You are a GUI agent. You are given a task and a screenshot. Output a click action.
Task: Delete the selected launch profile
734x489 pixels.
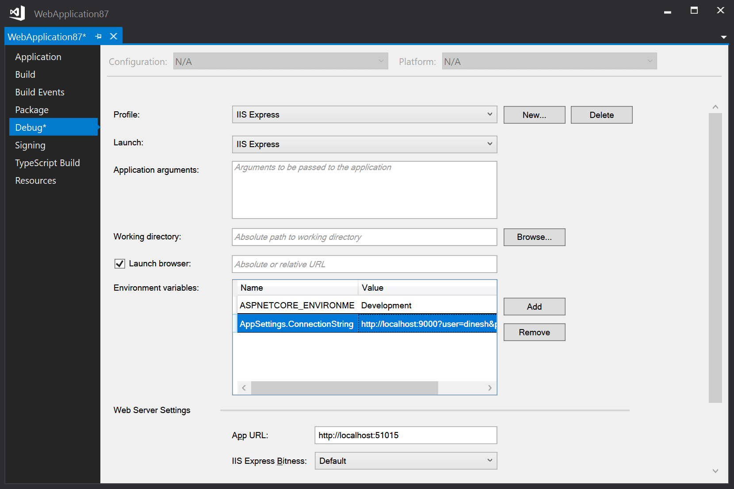click(601, 115)
